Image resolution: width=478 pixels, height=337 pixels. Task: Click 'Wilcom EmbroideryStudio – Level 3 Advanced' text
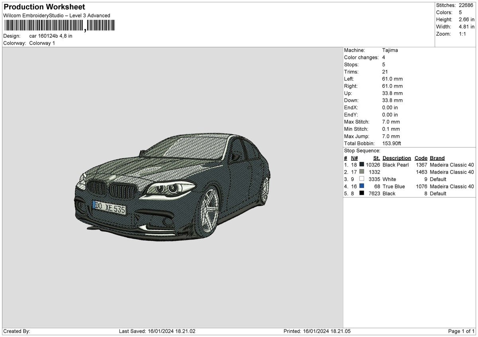[x=57, y=15]
